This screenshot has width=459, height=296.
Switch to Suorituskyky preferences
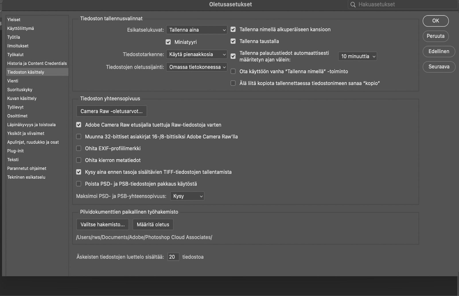point(20,89)
